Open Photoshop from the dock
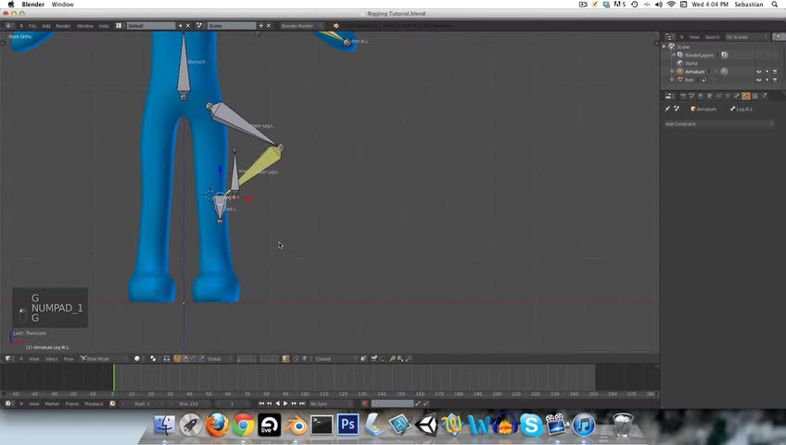 coord(348,425)
